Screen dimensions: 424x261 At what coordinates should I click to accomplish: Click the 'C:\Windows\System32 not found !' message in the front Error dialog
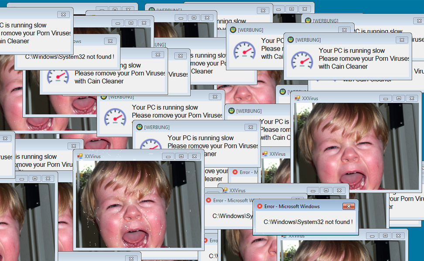click(x=308, y=222)
